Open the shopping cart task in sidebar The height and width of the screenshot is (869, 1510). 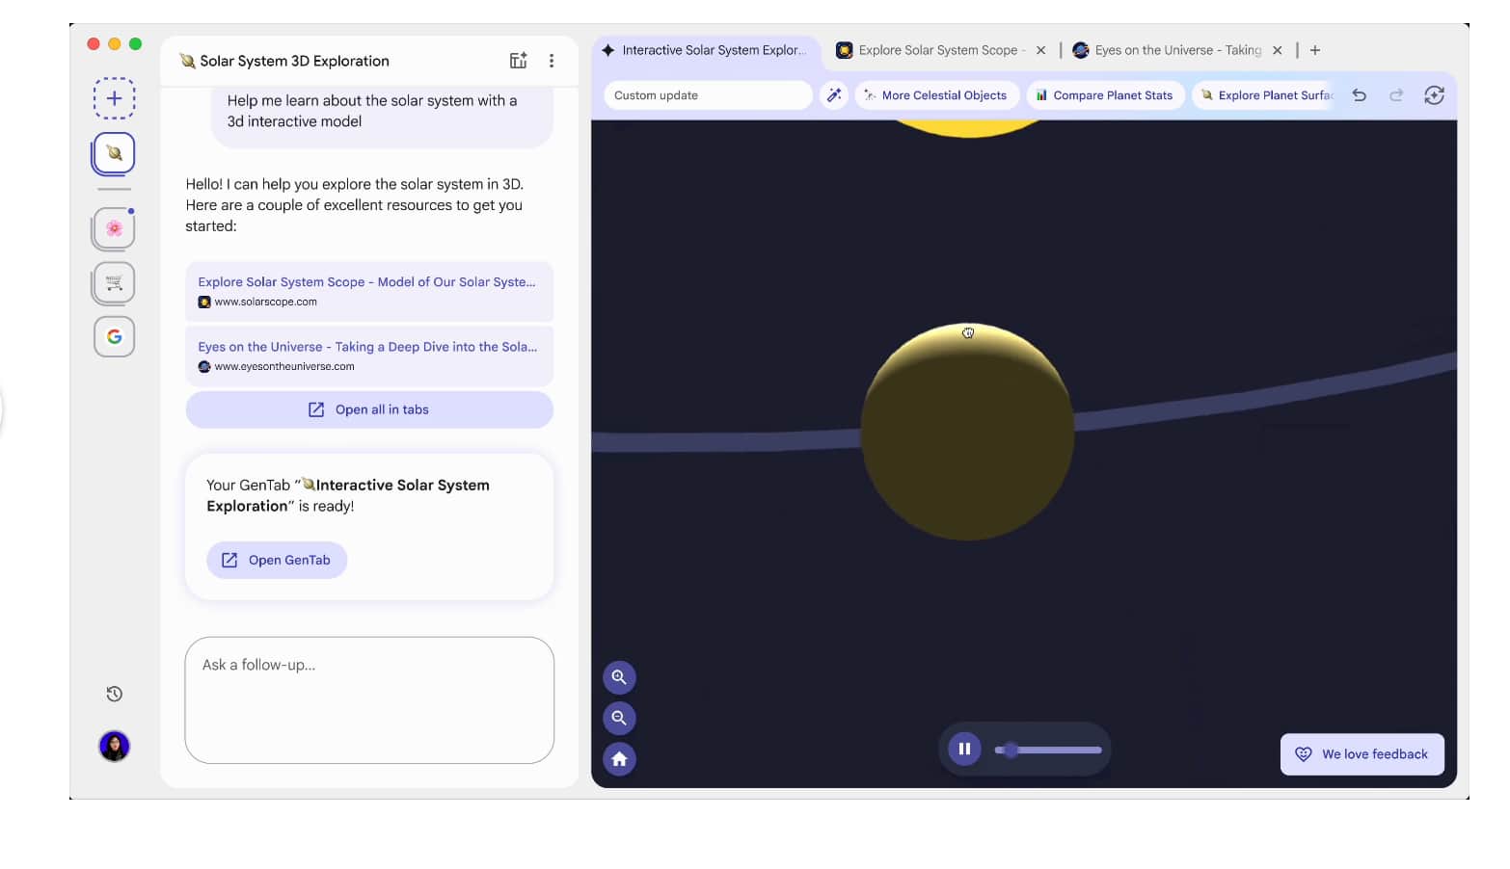coord(114,282)
